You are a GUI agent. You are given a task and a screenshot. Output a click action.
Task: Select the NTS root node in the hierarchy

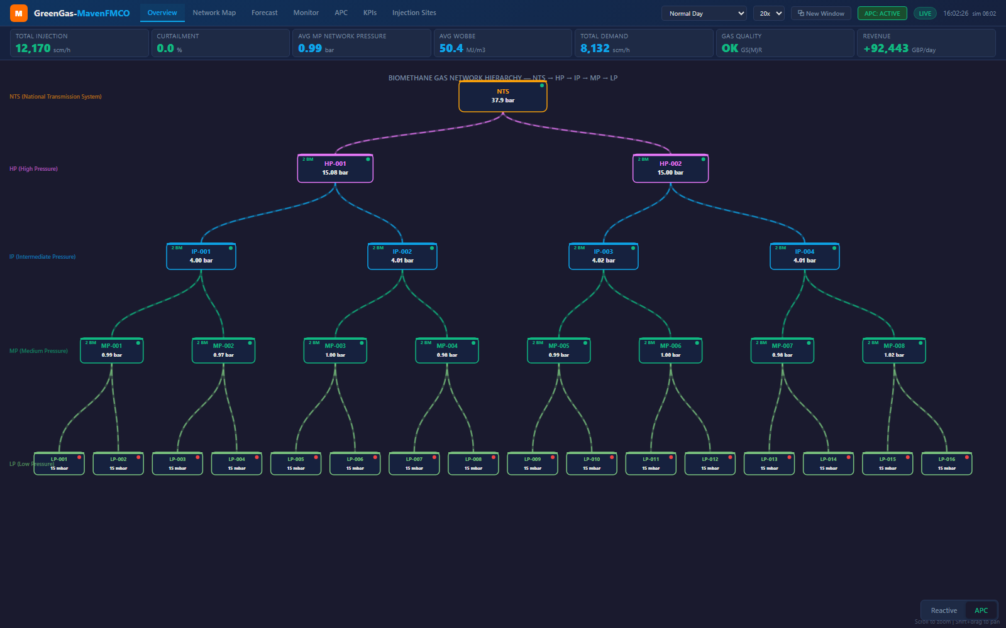tap(502, 95)
